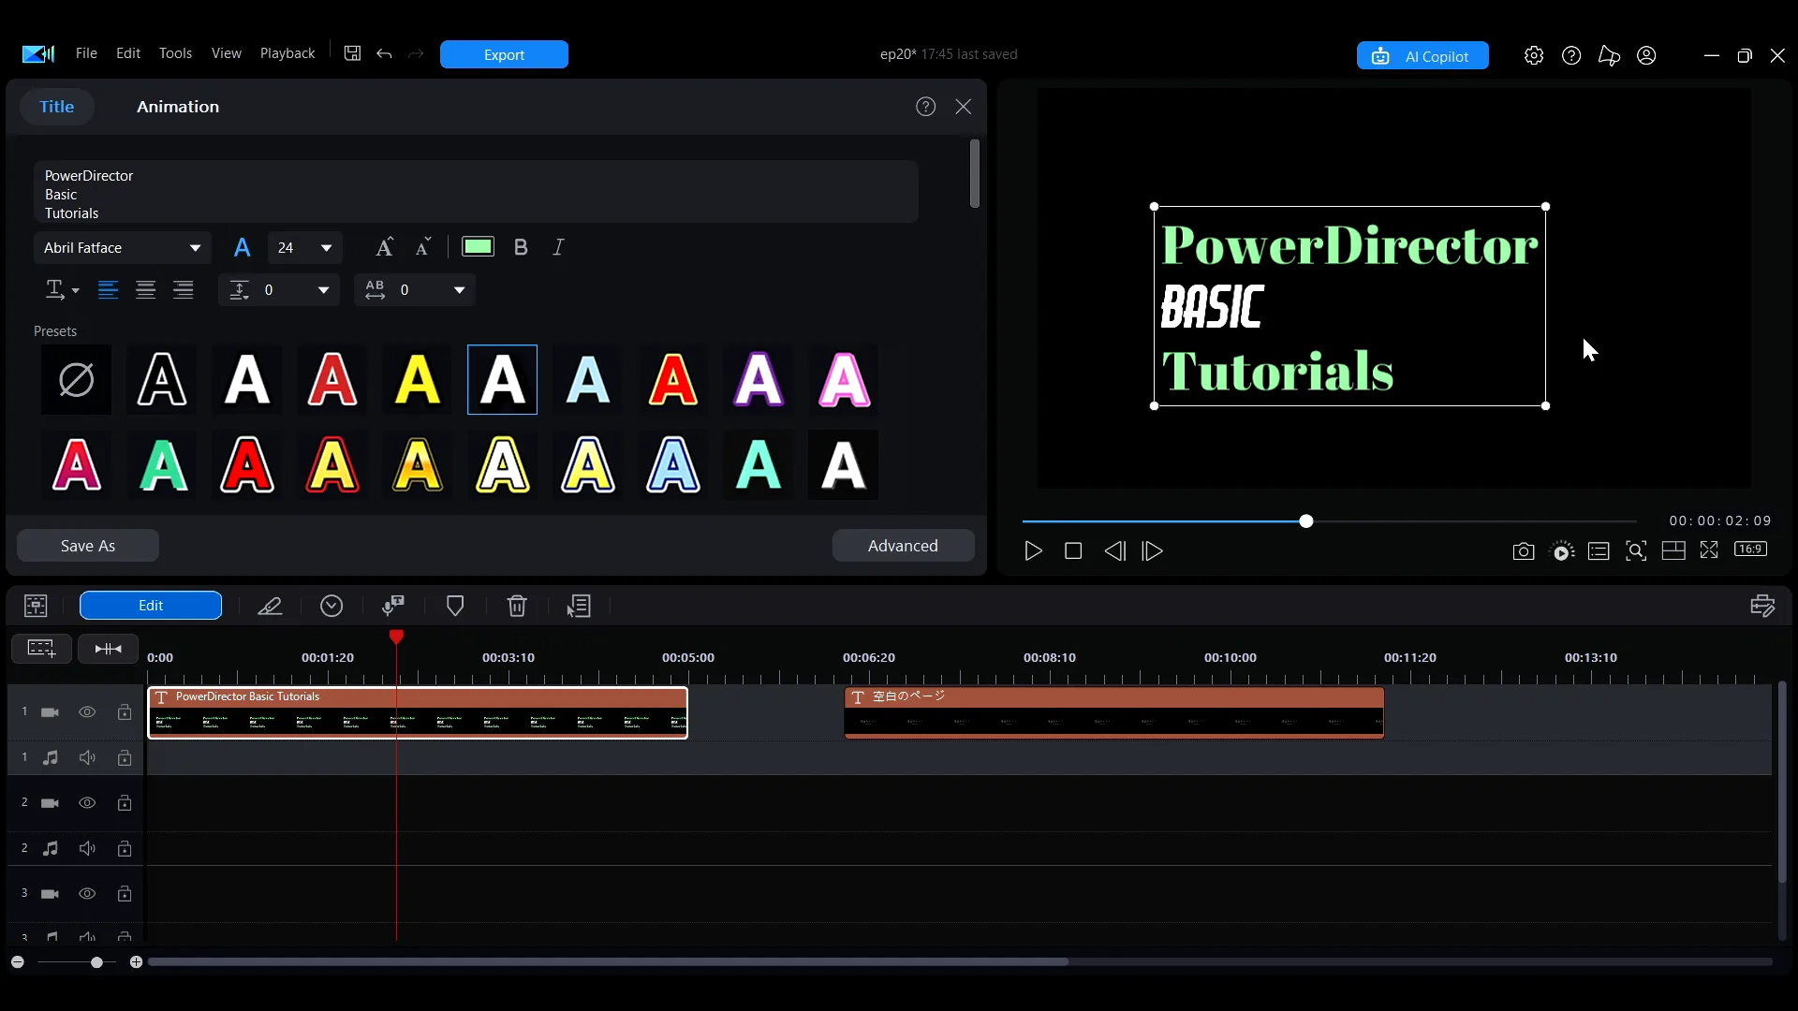Open the View menu
This screenshot has width=1798, height=1011.
click(x=227, y=53)
